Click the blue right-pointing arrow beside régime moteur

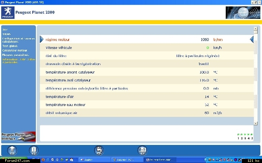tap(42, 39)
